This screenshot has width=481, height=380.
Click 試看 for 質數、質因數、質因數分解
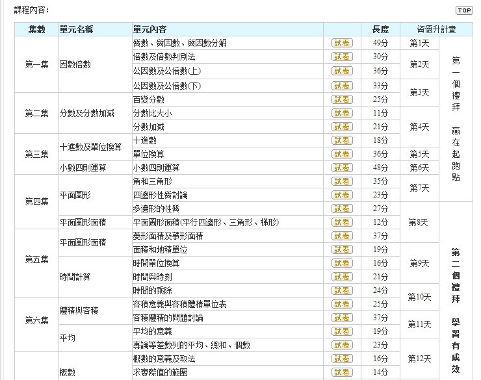342,43
